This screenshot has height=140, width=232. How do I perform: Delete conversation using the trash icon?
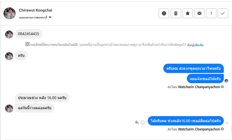pos(176,13)
